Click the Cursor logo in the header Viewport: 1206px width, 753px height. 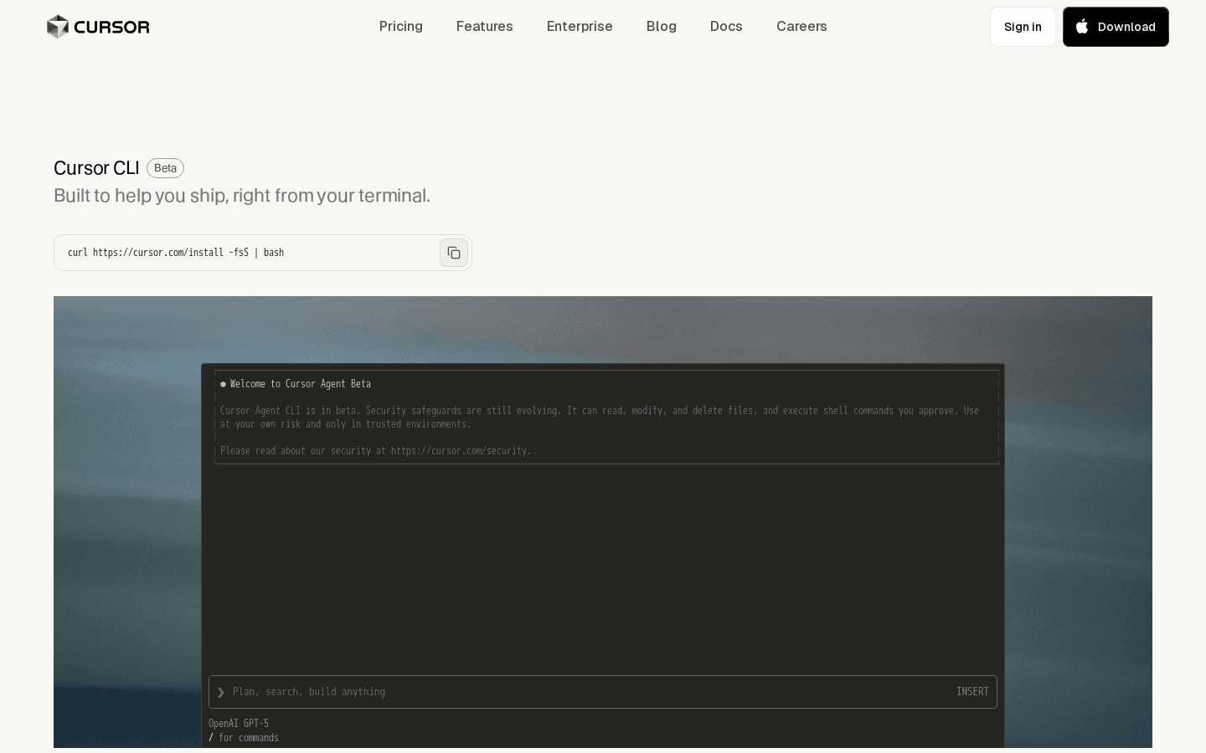point(98,27)
